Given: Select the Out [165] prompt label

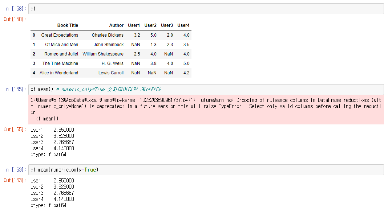Looking at the screenshot, I should [x=15, y=129].
